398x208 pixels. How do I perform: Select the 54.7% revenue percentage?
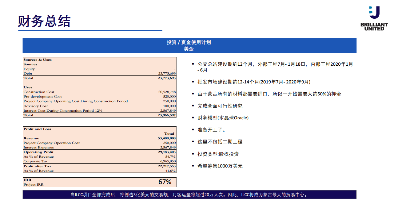[x=171, y=157]
